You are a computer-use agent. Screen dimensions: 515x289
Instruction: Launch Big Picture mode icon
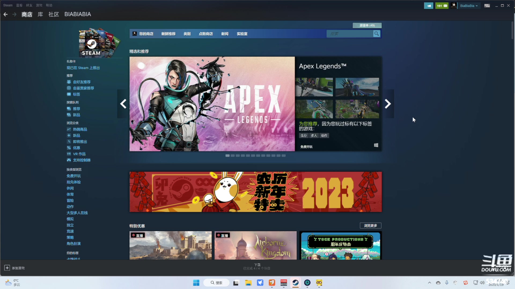(487, 6)
